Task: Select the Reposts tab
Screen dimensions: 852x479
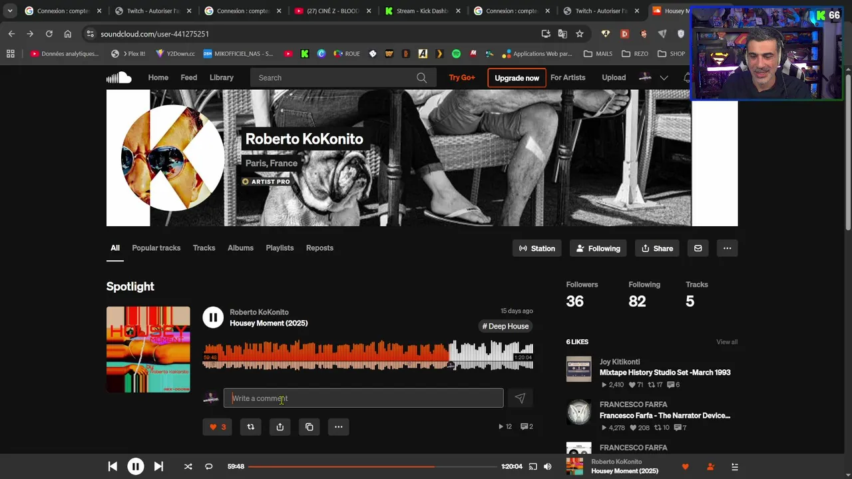Action: pos(319,248)
